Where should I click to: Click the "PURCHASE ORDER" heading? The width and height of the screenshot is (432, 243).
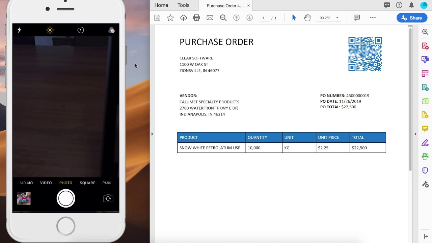click(216, 42)
